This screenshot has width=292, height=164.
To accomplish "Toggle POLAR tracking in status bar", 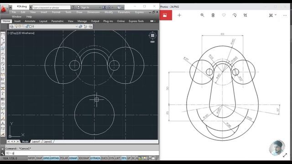I will 64,158.
